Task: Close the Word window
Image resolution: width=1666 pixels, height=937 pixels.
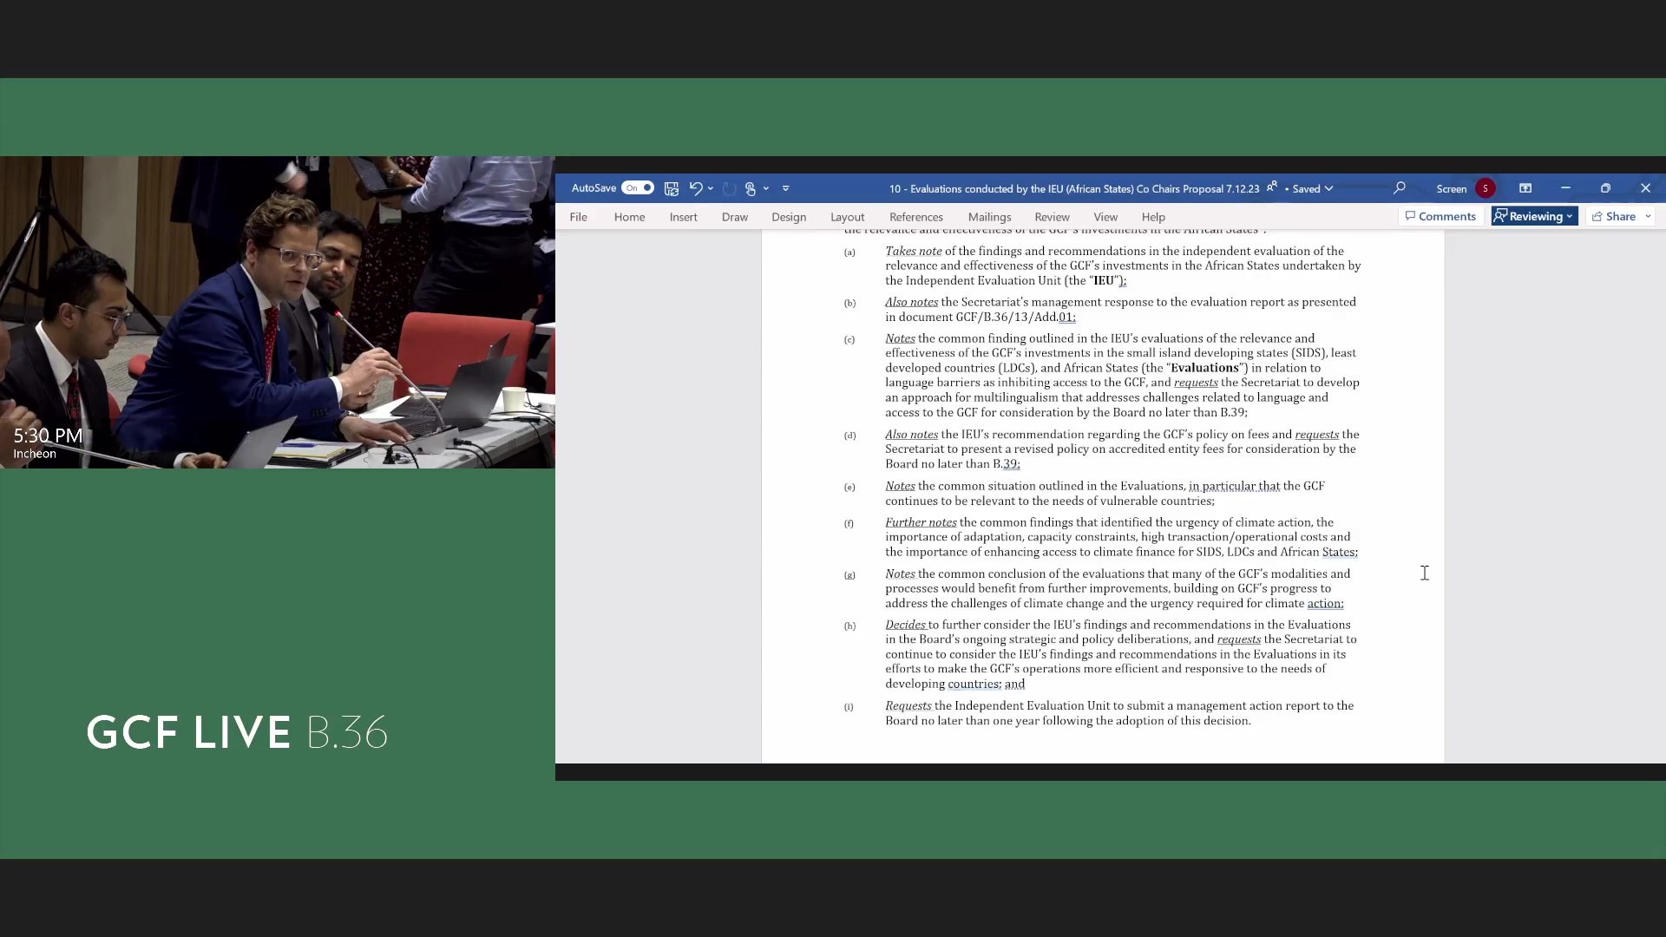Action: [x=1645, y=188]
